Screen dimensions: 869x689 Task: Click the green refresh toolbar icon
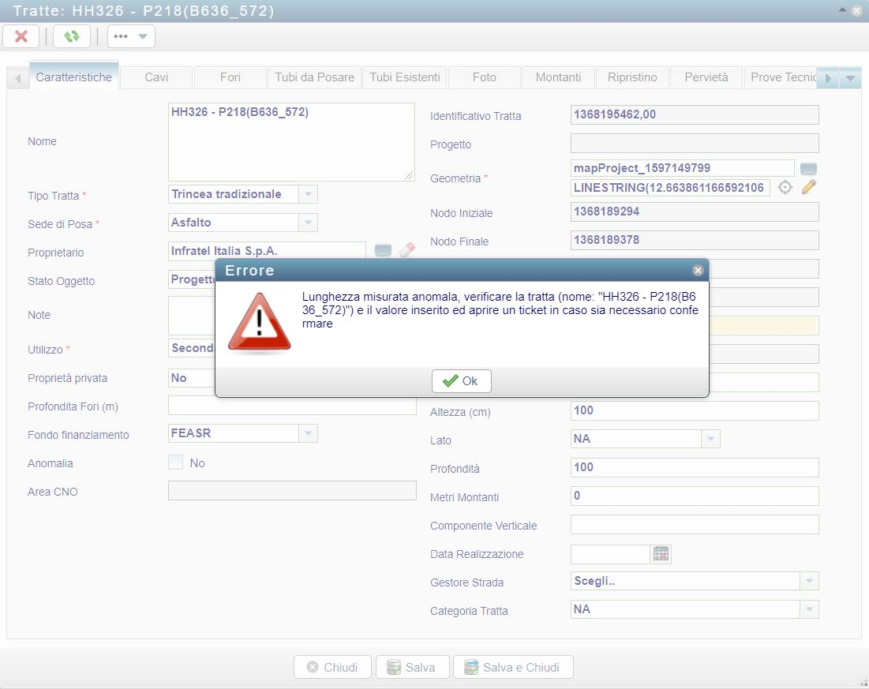pos(72,36)
